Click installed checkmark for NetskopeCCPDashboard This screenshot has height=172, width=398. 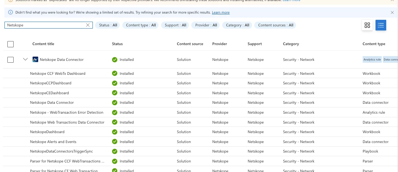point(115,83)
